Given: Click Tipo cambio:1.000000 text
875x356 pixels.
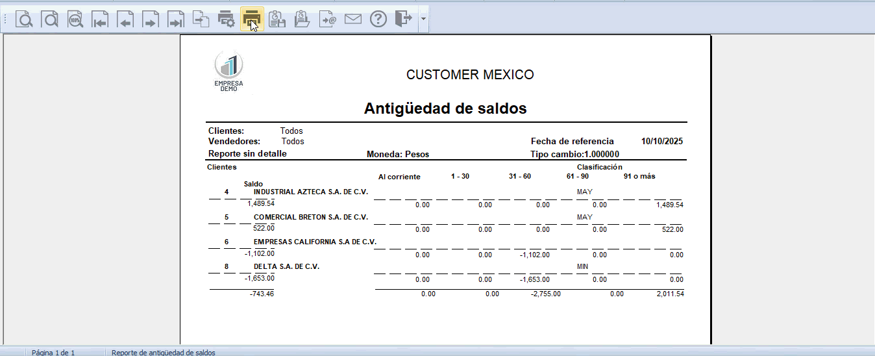Looking at the screenshot, I should coord(574,154).
